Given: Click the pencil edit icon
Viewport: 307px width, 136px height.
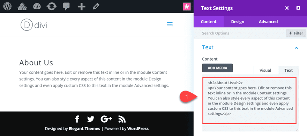Looking at the screenshot, I should [x=96, y=7].
